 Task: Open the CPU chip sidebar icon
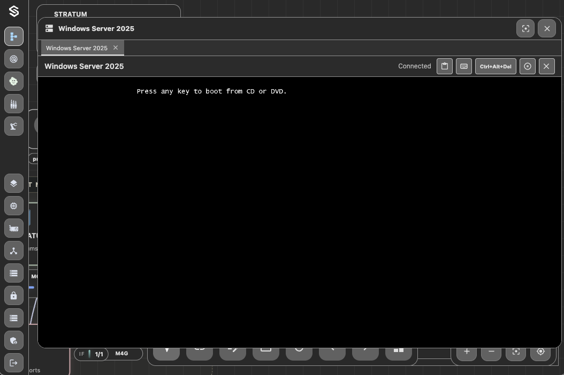tap(14, 206)
